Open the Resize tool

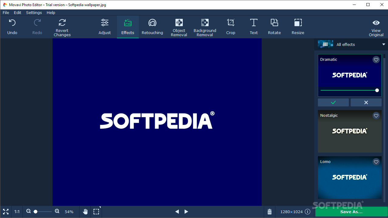[298, 27]
